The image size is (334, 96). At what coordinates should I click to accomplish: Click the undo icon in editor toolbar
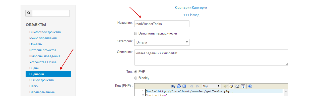coord(191,86)
